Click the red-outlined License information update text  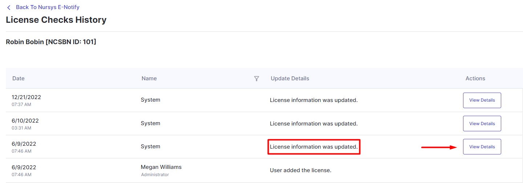click(x=313, y=147)
